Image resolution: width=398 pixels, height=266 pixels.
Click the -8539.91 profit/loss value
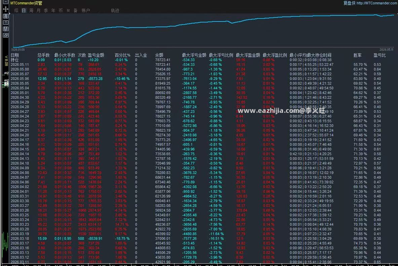point(95,238)
